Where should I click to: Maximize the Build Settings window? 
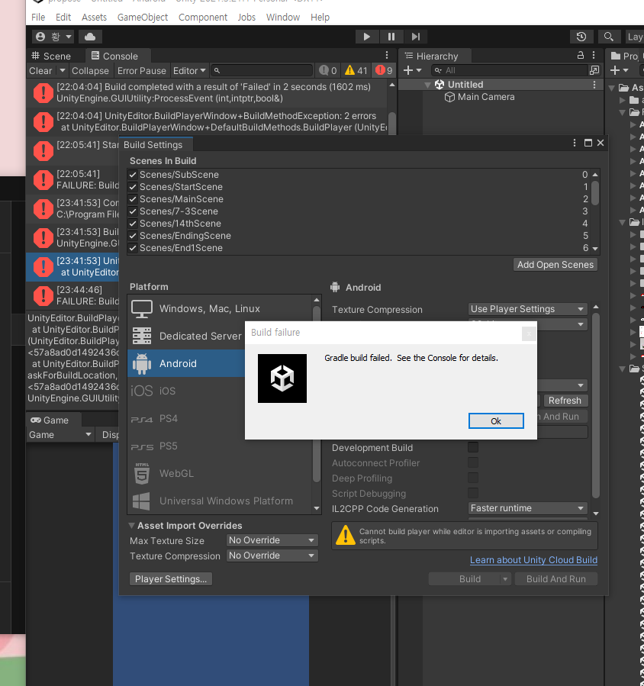[588, 143]
